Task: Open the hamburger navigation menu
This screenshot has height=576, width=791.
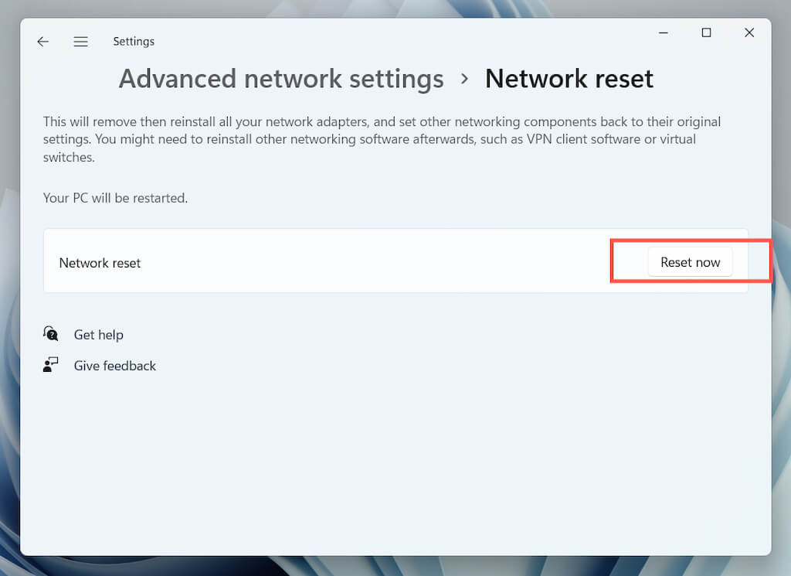Action: coord(80,42)
